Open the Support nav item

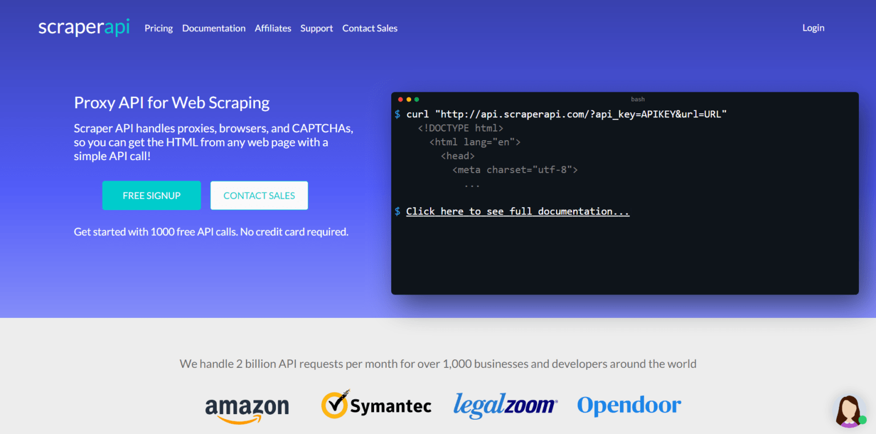[x=317, y=28]
